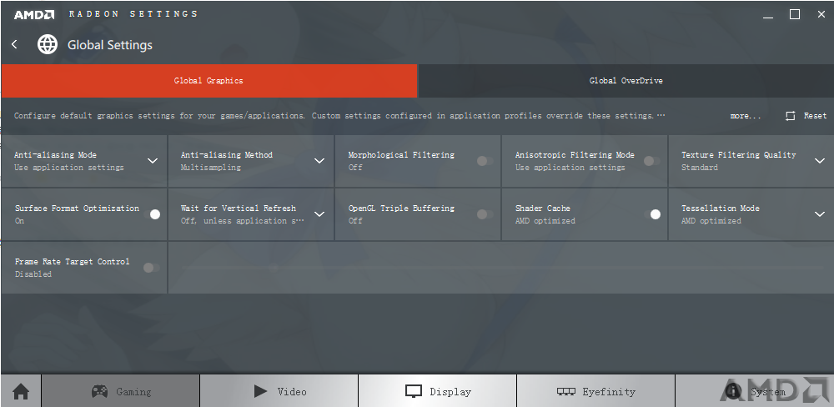Disable Surface Format Optimization switch
The height and width of the screenshot is (407, 834).
[152, 214]
